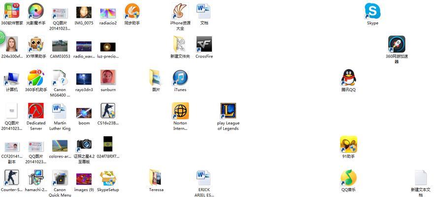Open 360网游加速器 rocket icon
438x197 pixels.
[x=397, y=44]
